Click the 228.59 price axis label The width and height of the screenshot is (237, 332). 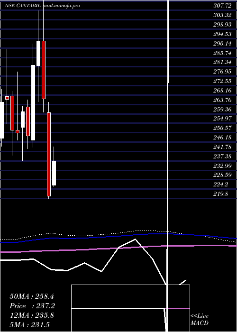pos(222,175)
